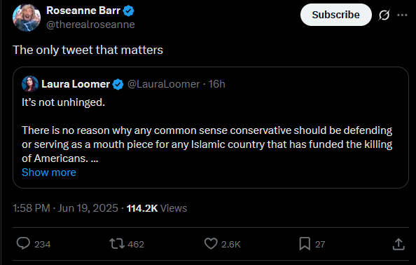Screen dimensions: 416x265
Task: Open Roseanne Barr display name link
Action: pyautogui.click(x=83, y=11)
